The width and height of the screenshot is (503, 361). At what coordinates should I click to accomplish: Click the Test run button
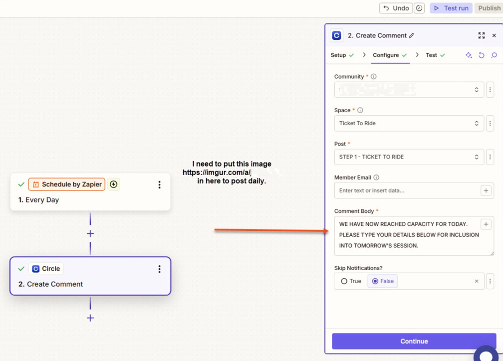[x=451, y=8]
